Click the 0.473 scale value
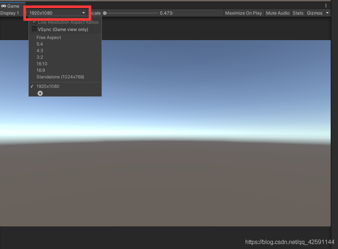Screen dimensions: 338x249 click(166, 13)
